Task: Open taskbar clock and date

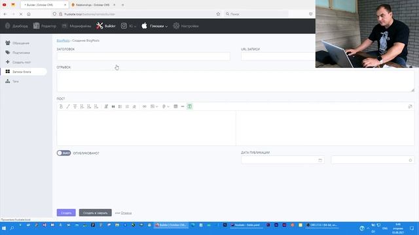Action: (397, 228)
